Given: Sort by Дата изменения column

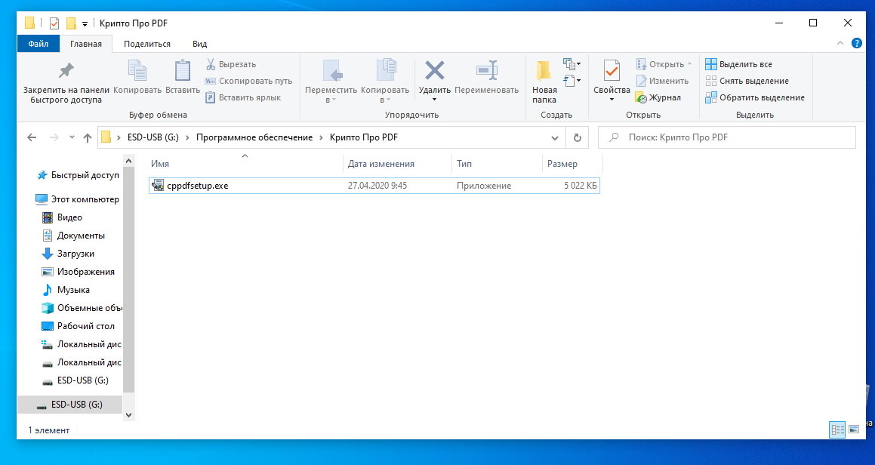Looking at the screenshot, I should coord(397,164).
